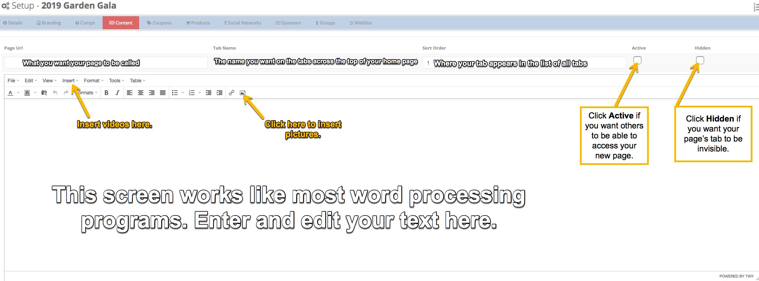The width and height of the screenshot is (759, 281).
Task: Click the Page Url input field
Action: (x=106, y=63)
